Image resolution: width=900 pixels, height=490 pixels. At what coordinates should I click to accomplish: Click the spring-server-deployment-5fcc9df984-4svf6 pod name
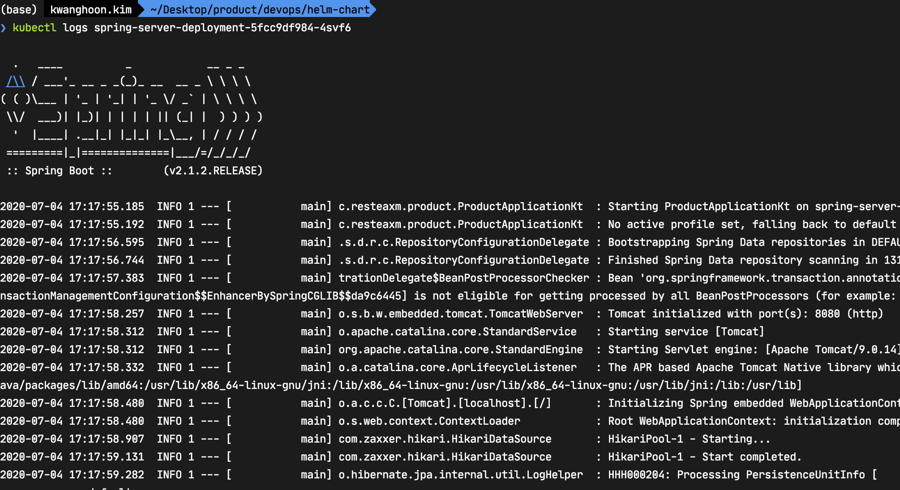click(222, 28)
